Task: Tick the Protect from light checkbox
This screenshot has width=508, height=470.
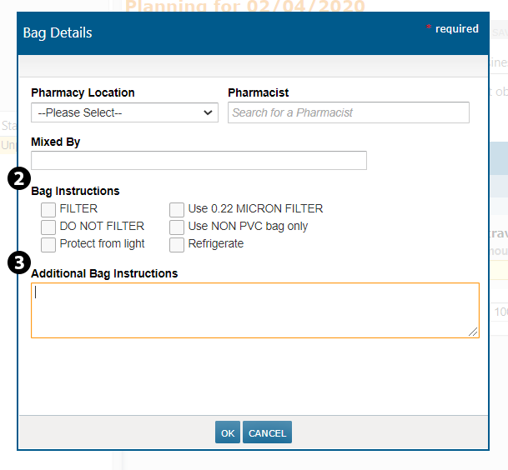Action: coord(48,244)
